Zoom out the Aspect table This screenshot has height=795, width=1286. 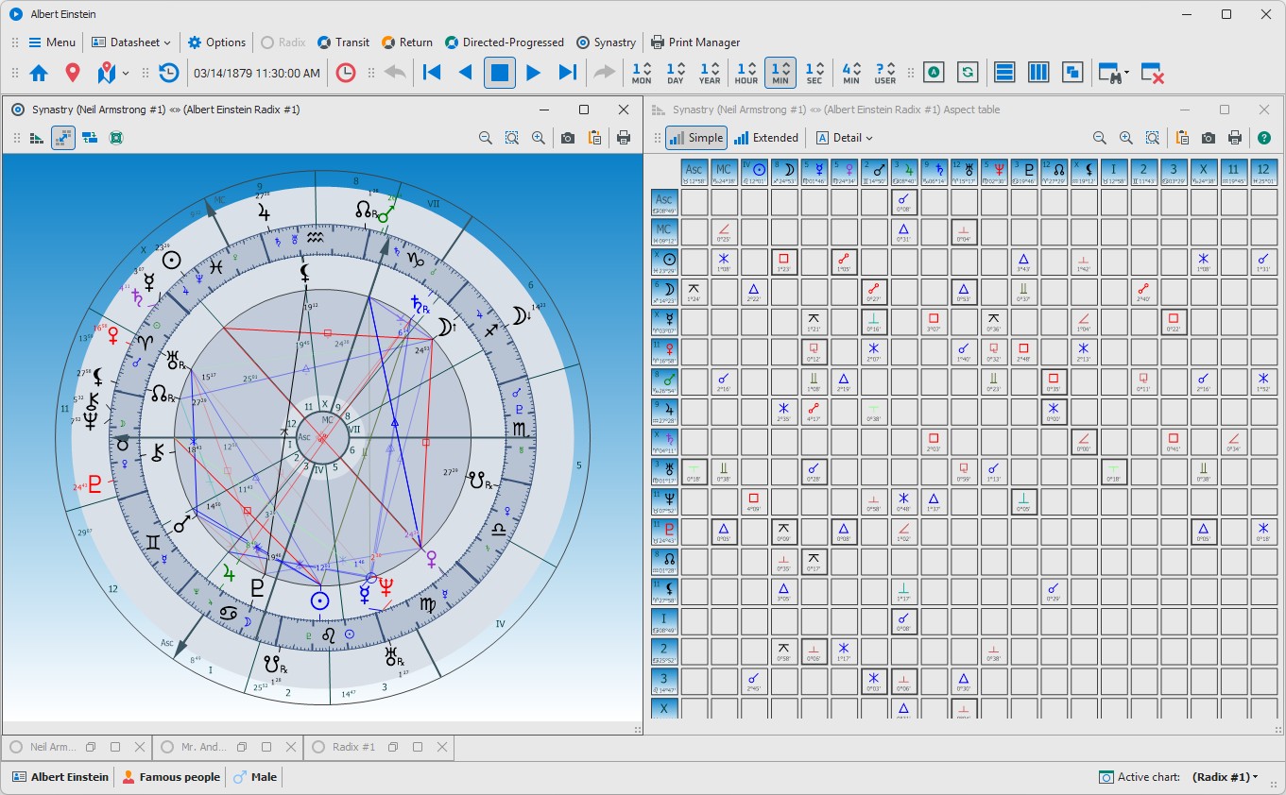1100,138
